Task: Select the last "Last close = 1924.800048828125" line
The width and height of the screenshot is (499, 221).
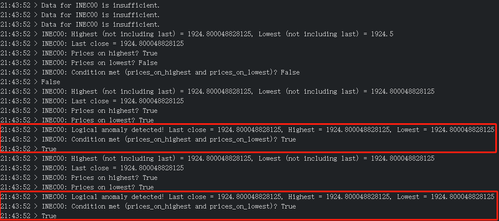Action: (x=92, y=168)
